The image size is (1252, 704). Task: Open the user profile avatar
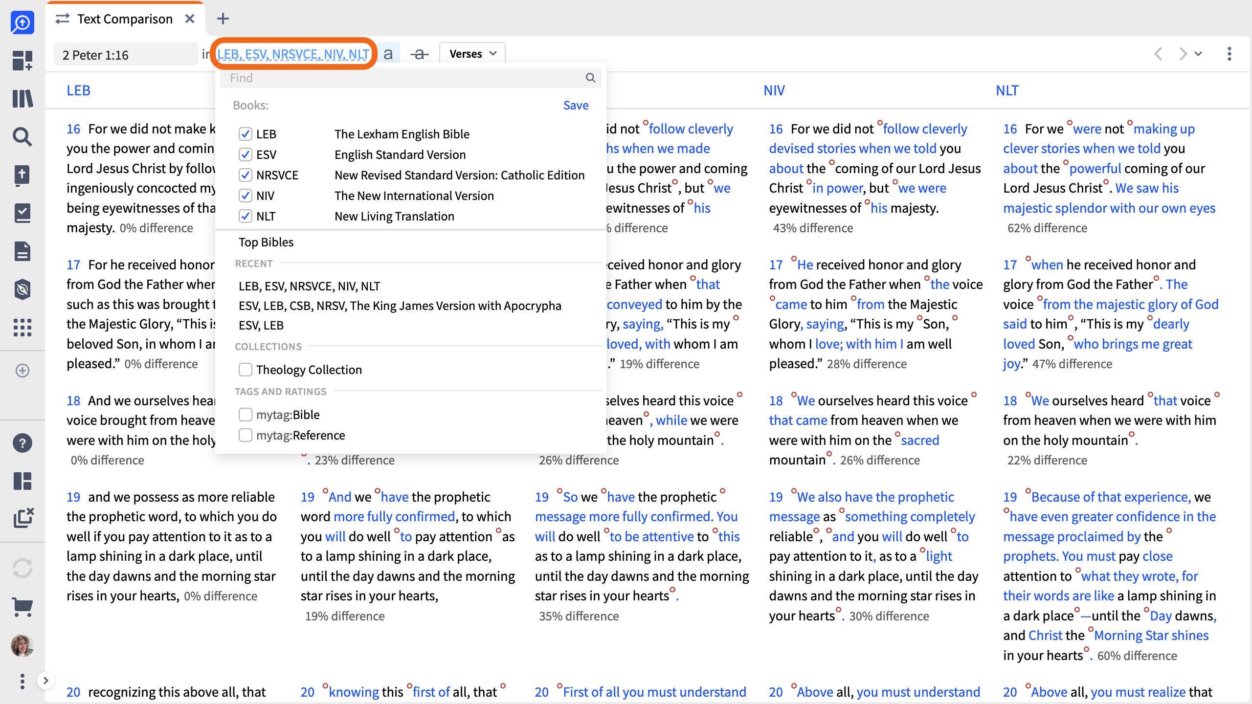22,645
